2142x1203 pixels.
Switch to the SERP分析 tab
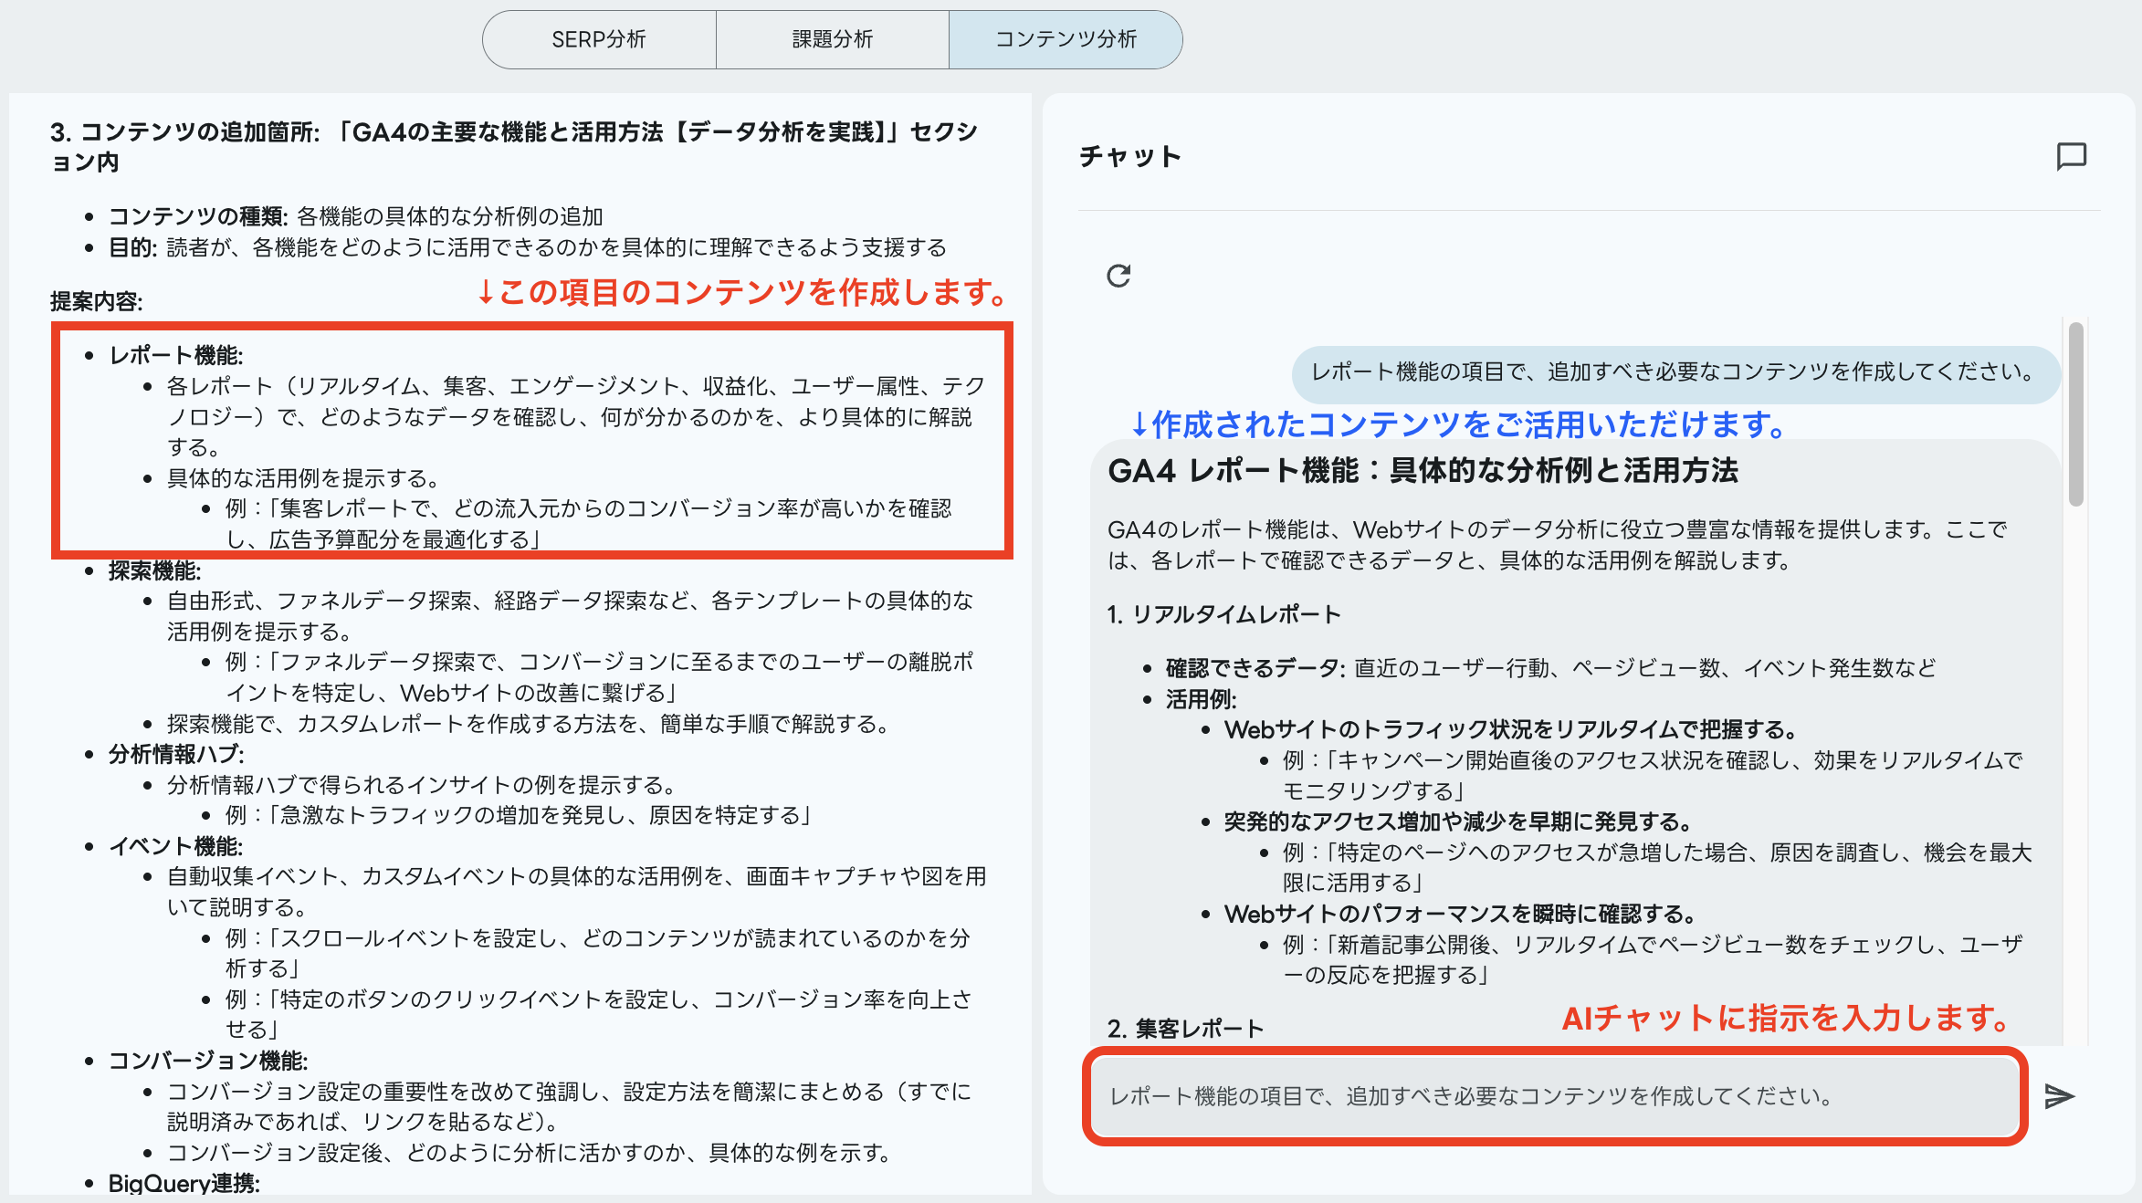tap(599, 39)
